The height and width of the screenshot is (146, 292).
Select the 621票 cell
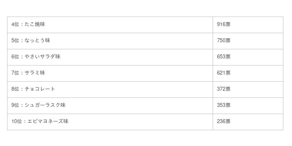tap(248, 73)
